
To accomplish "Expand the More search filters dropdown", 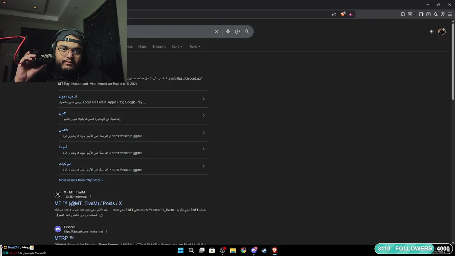I will pos(177,47).
